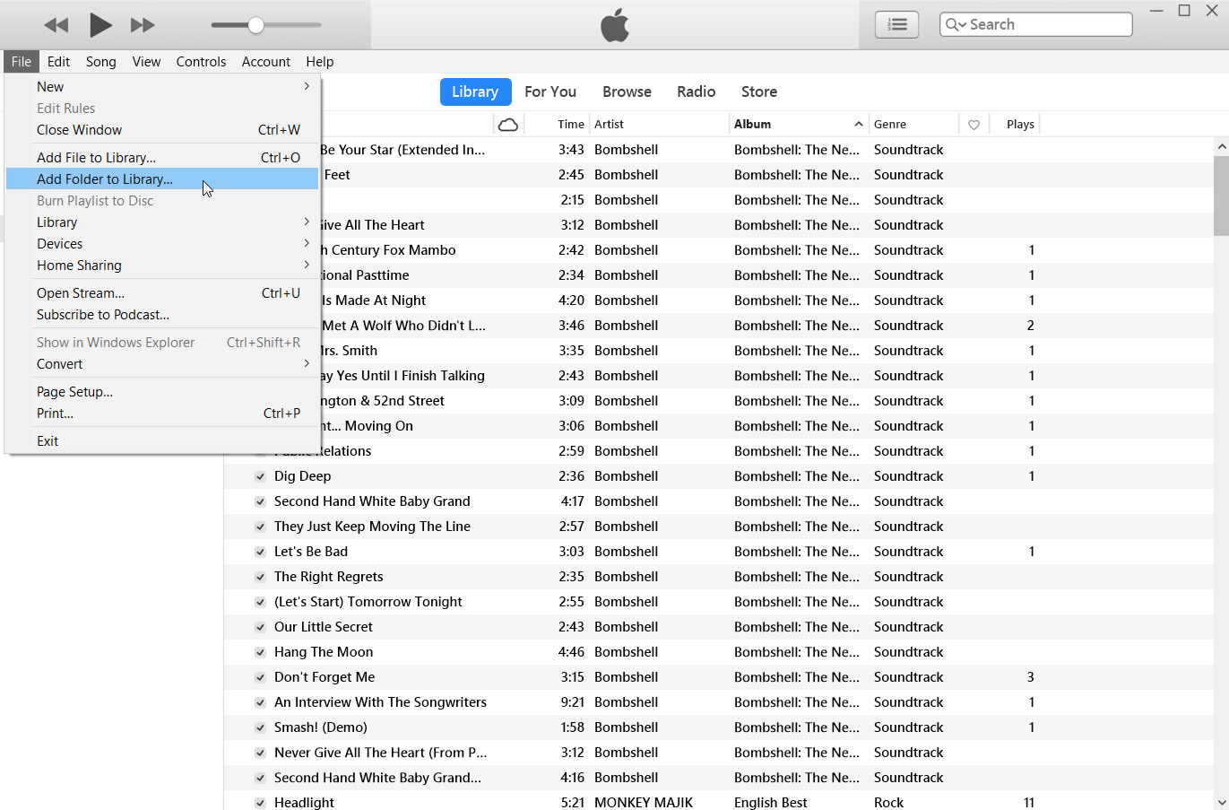Click the scrollbar up arrow
1229x810 pixels.
point(1221,145)
